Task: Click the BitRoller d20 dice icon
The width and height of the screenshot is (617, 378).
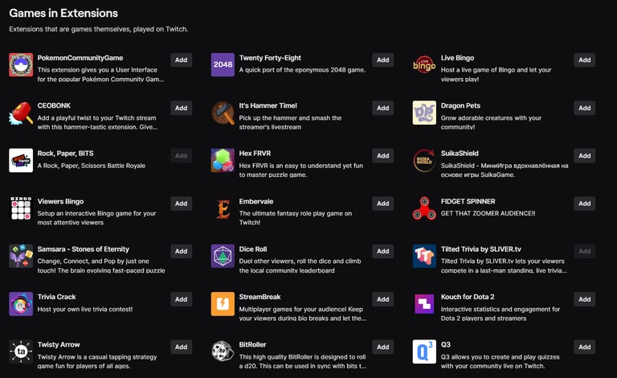Action: click(223, 351)
